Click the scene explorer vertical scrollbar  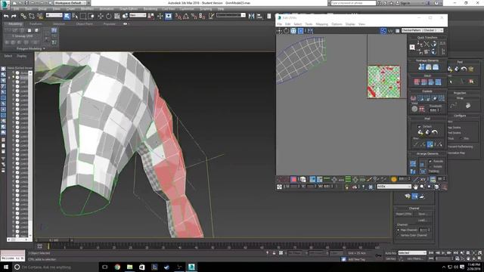(30, 154)
